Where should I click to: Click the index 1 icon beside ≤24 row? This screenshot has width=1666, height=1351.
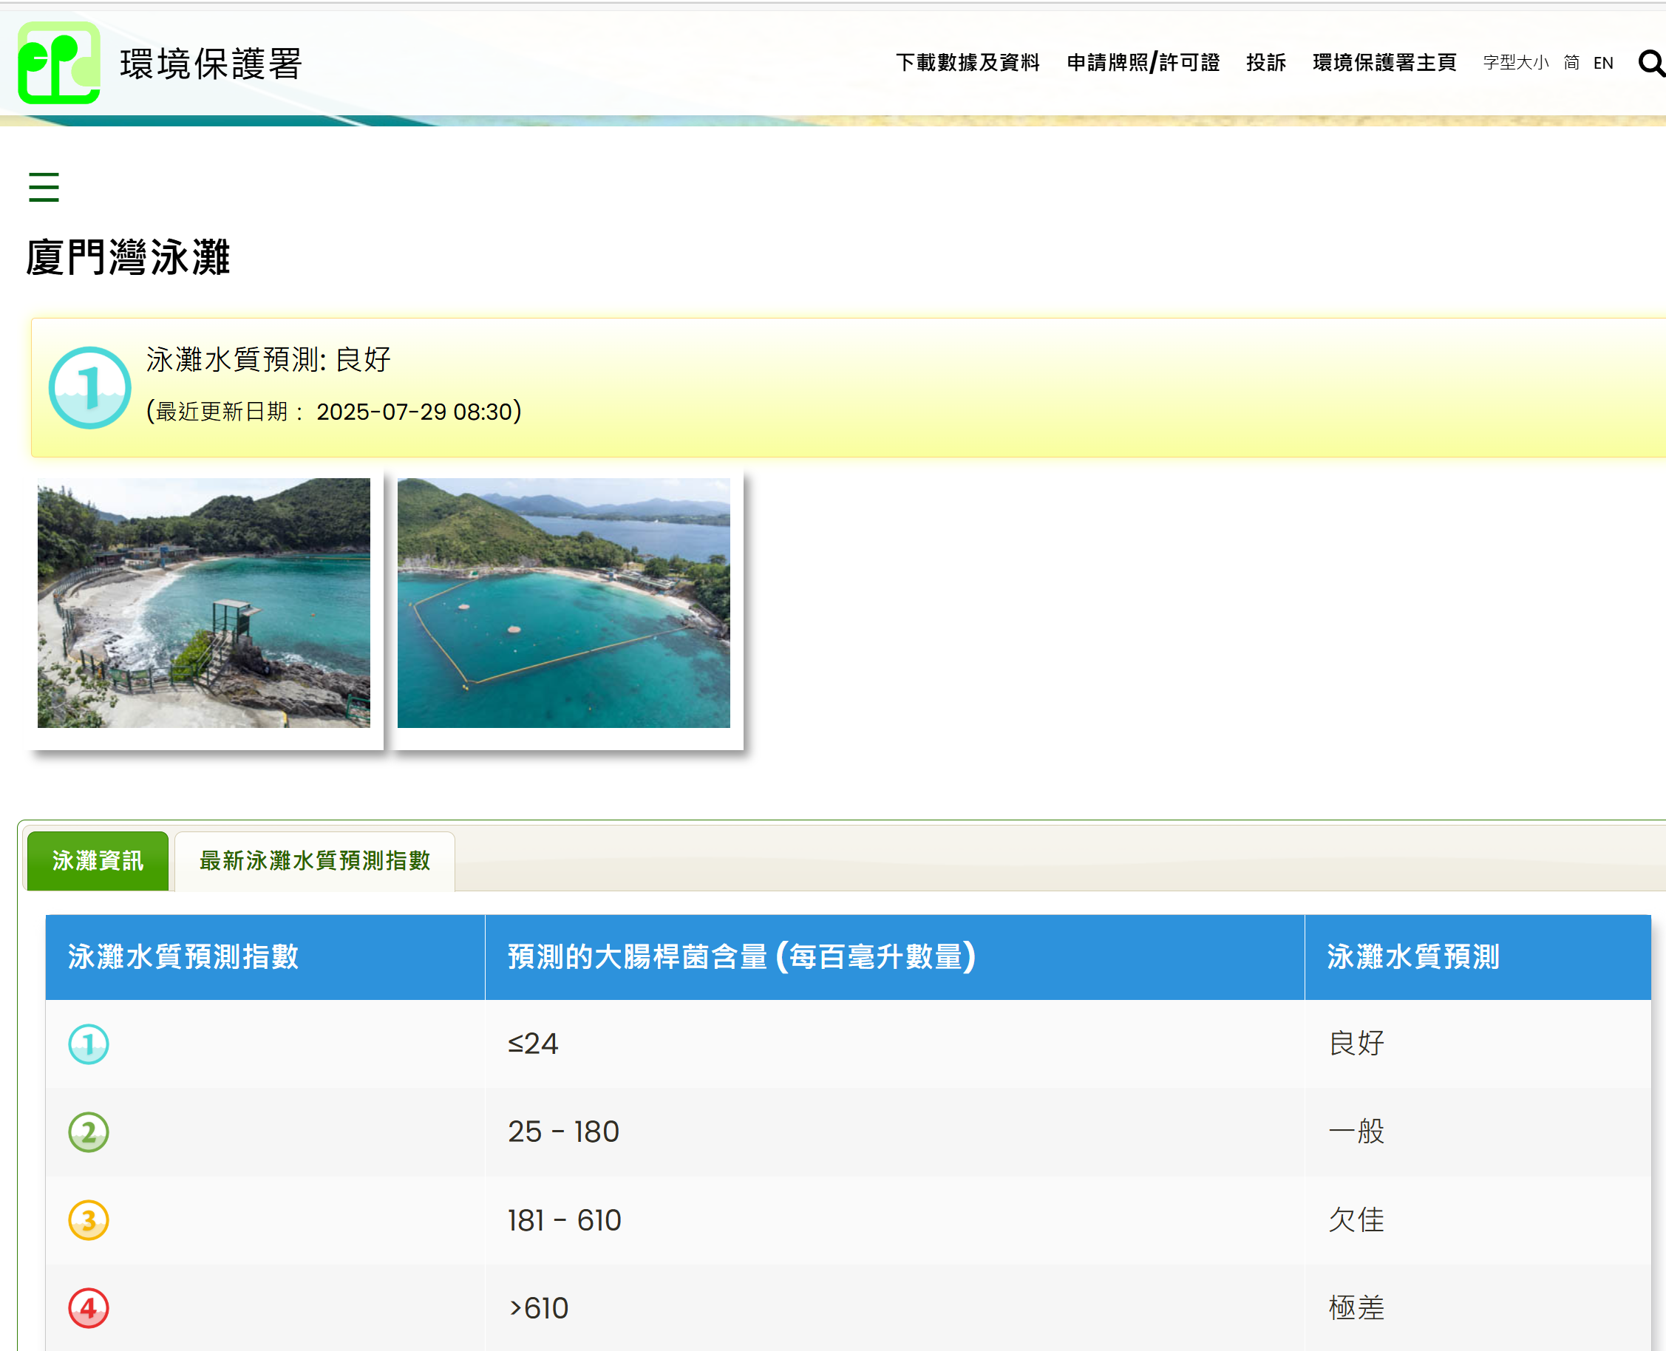[x=88, y=1044]
